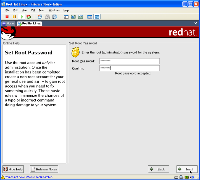Click in the Root Password field

pyautogui.click(x=129, y=61)
